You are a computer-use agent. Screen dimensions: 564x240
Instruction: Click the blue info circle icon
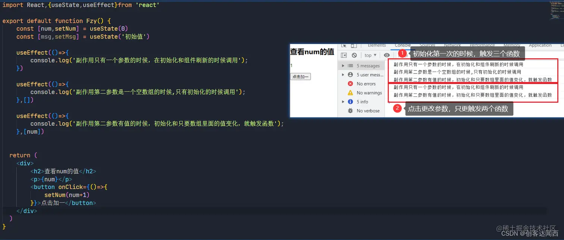(350, 102)
